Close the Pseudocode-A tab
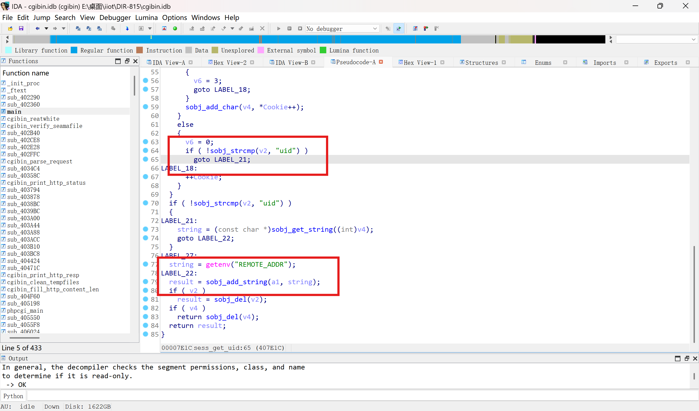The width and height of the screenshot is (699, 411). coord(381,62)
